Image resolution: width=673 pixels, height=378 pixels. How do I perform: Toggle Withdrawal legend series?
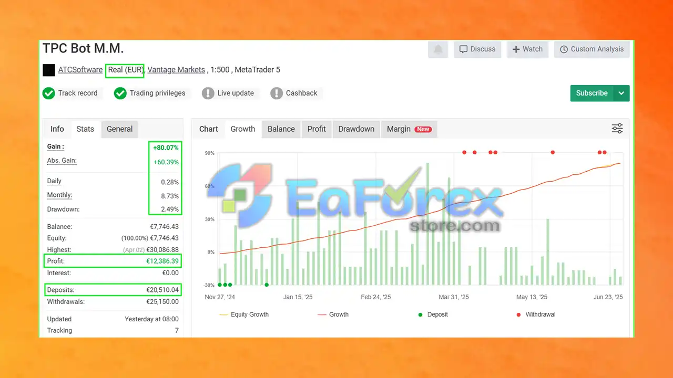pos(536,314)
